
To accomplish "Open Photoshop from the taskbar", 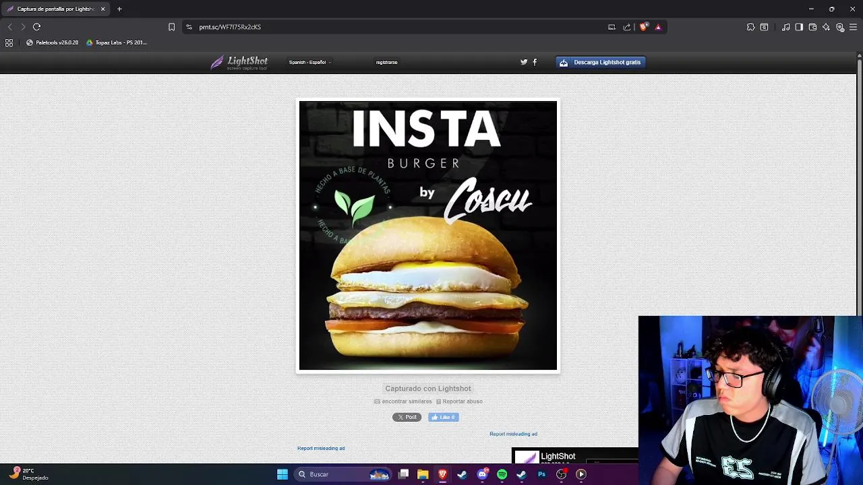I will click(x=541, y=474).
